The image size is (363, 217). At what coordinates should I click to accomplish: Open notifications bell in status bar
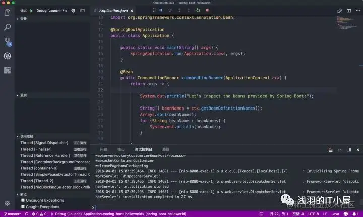pos(355,214)
